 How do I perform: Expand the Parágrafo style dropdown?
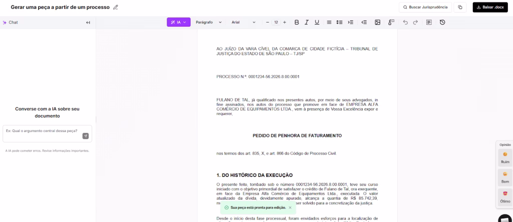click(x=209, y=22)
